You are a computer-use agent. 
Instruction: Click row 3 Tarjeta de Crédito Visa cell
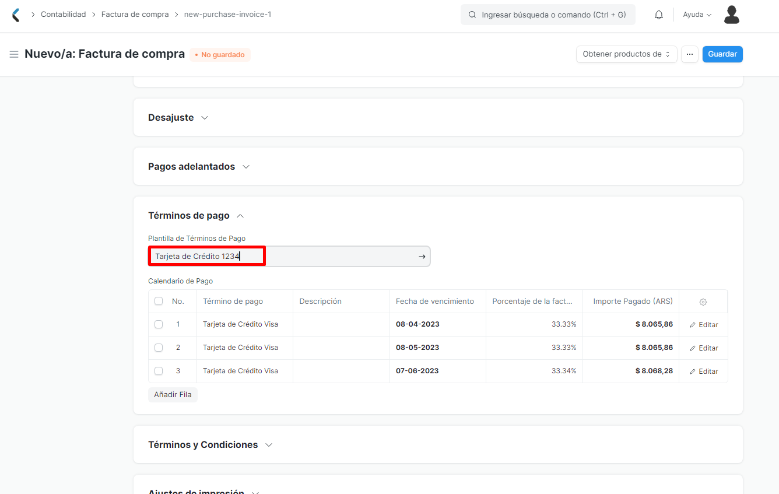click(x=245, y=371)
